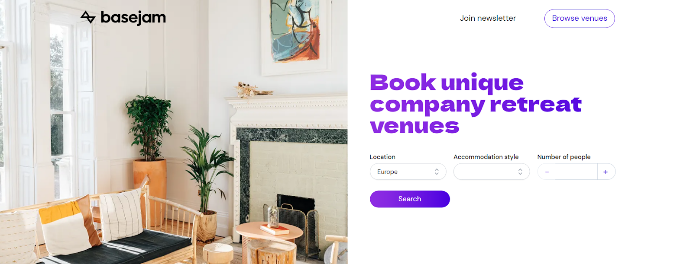Viewport: 693px width, 264px height.
Task: Click the Accommodation style label
Action: pyautogui.click(x=486, y=157)
